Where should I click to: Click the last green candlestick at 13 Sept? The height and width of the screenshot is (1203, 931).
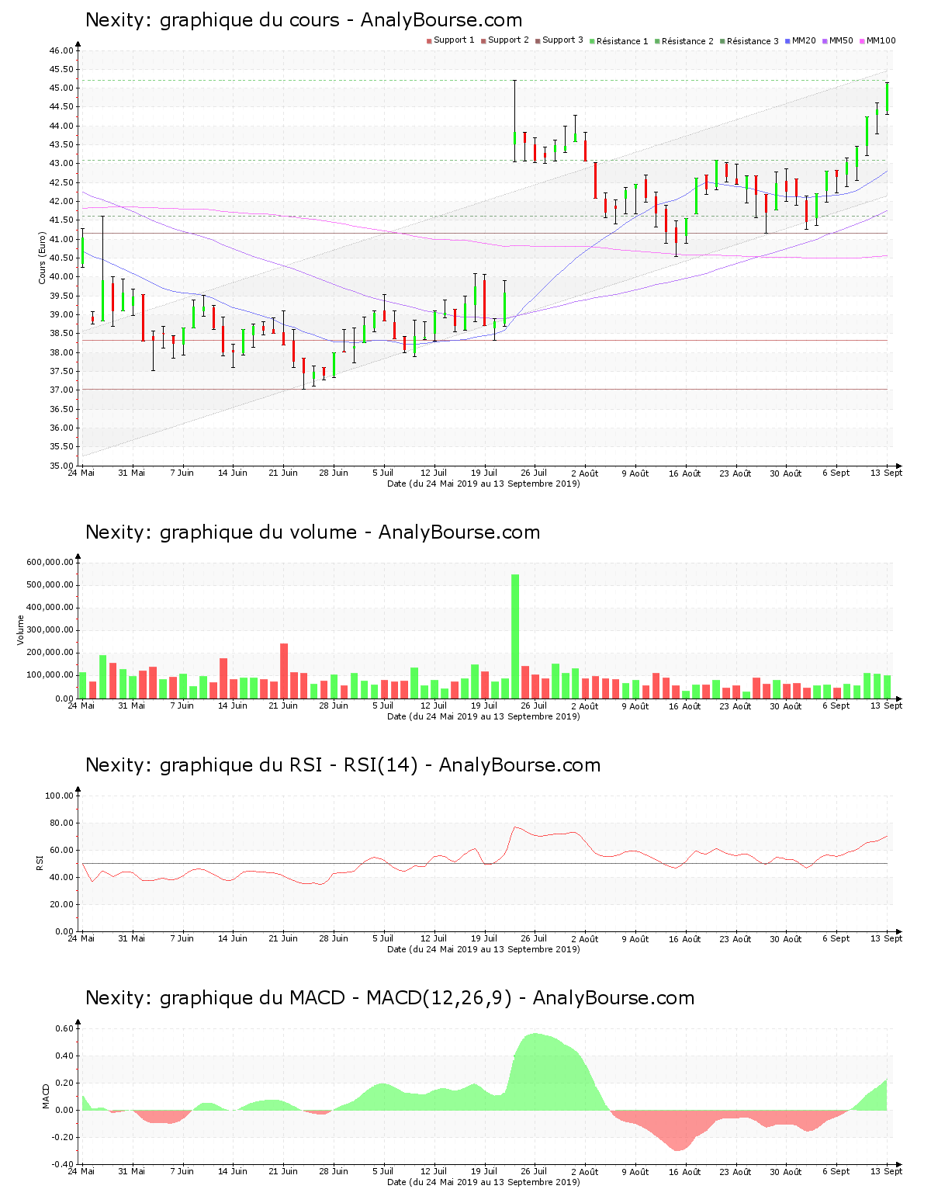887,98
